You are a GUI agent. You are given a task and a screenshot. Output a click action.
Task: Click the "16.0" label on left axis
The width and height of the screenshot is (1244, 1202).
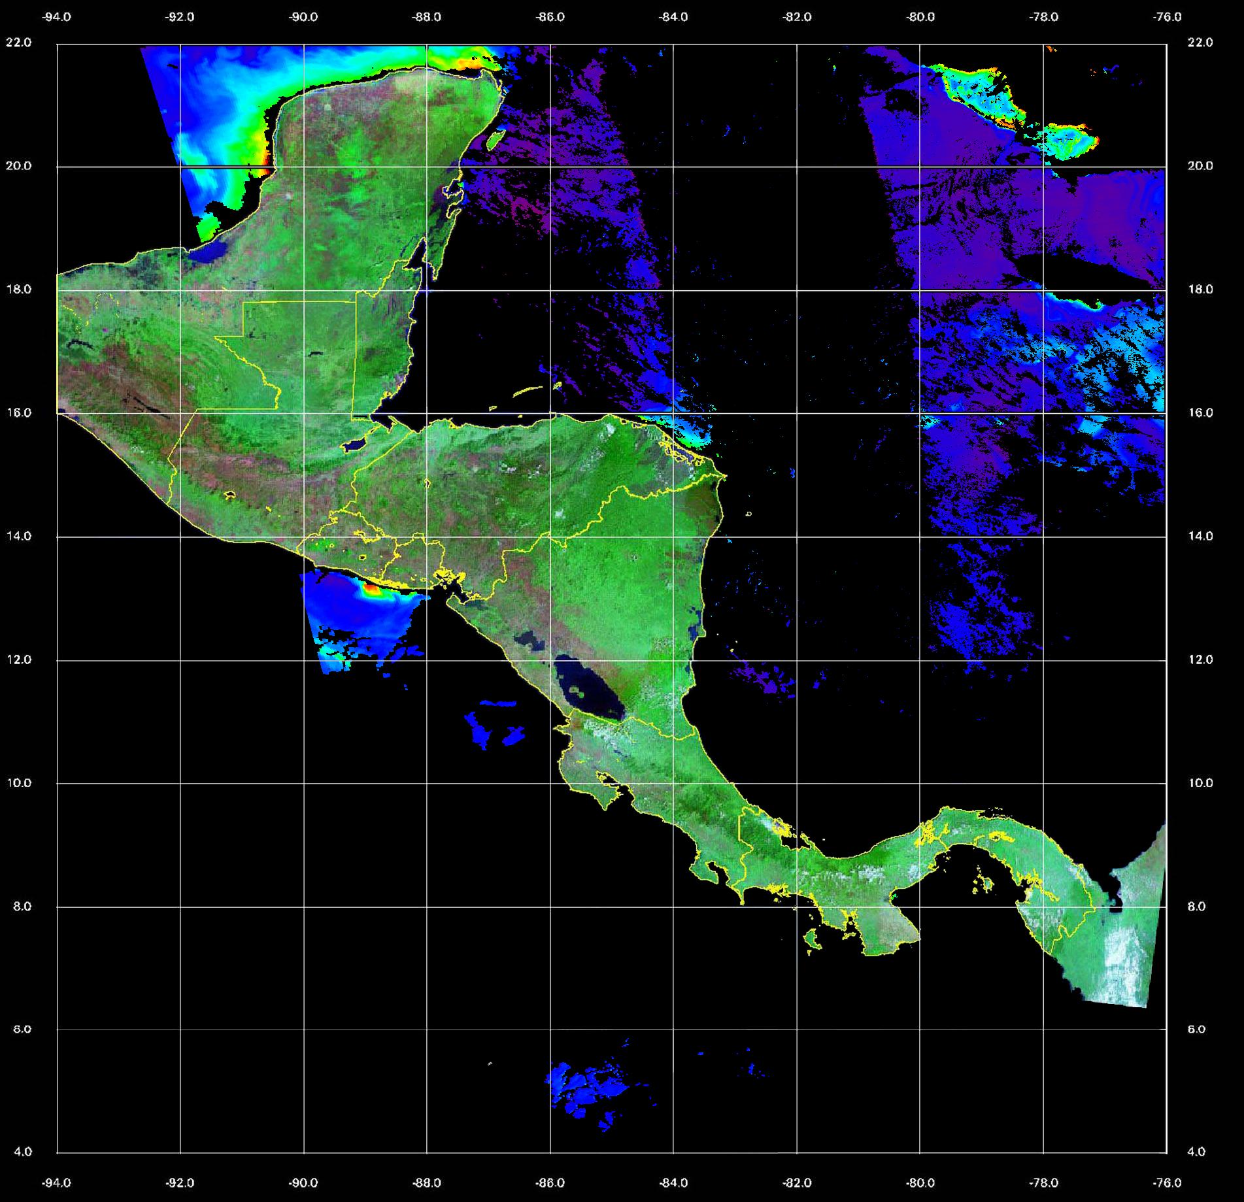click(x=18, y=412)
